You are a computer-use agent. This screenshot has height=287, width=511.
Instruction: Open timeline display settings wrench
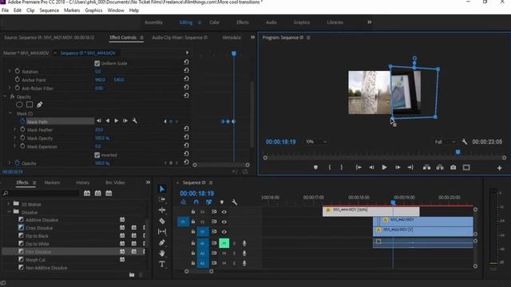point(234,202)
